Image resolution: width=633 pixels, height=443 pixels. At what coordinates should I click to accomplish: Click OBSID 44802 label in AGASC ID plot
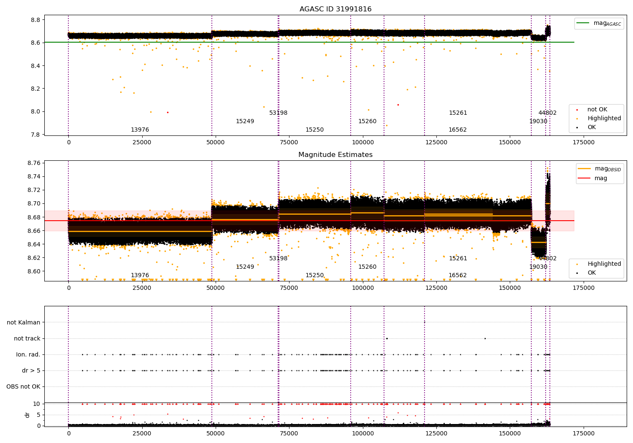547,113
